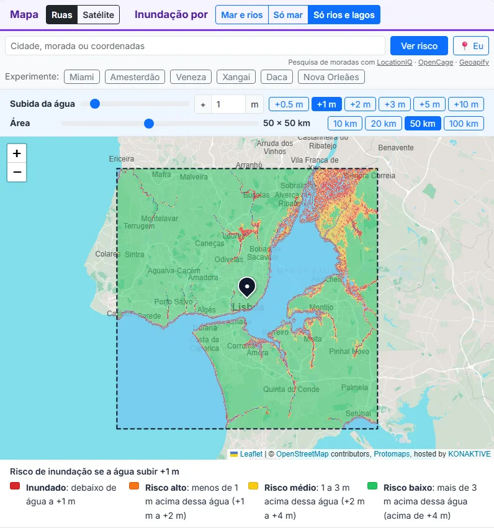Screen dimensions: 494x528
Task: Open the OpenStreetMap attribution link
Action: tap(302, 454)
